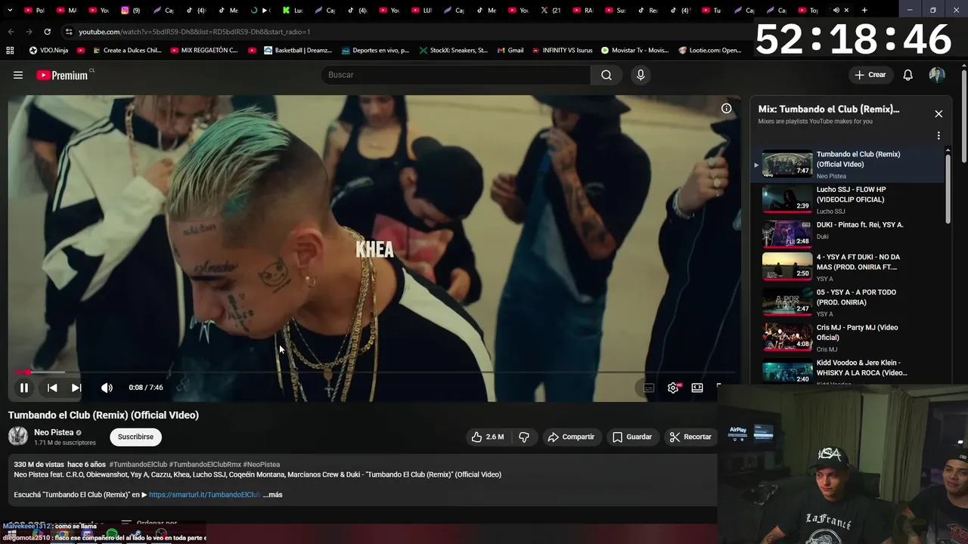Open the StockX: Sneakers bookmark
Viewport: 968px width, 544px height.
[x=452, y=51]
